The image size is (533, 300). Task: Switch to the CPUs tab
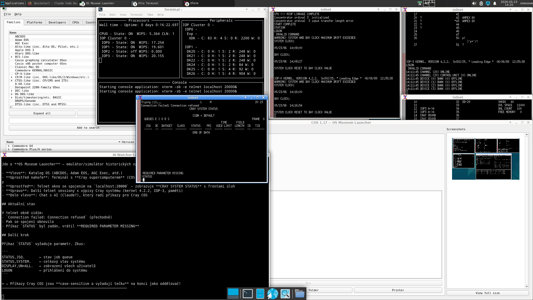click(x=76, y=22)
